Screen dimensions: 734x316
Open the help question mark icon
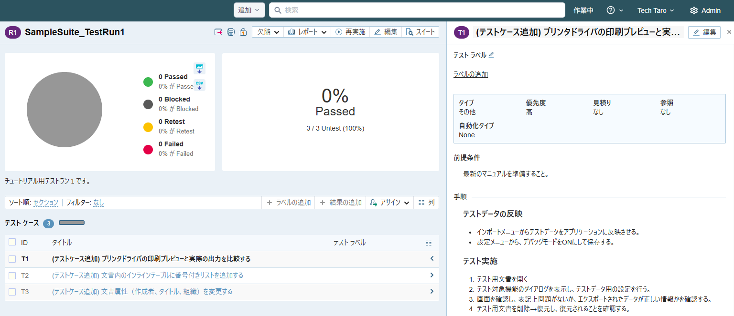pyautogui.click(x=610, y=10)
